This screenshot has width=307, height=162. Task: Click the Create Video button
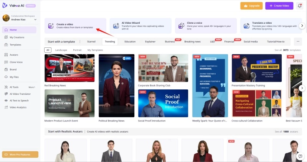coord(279,6)
